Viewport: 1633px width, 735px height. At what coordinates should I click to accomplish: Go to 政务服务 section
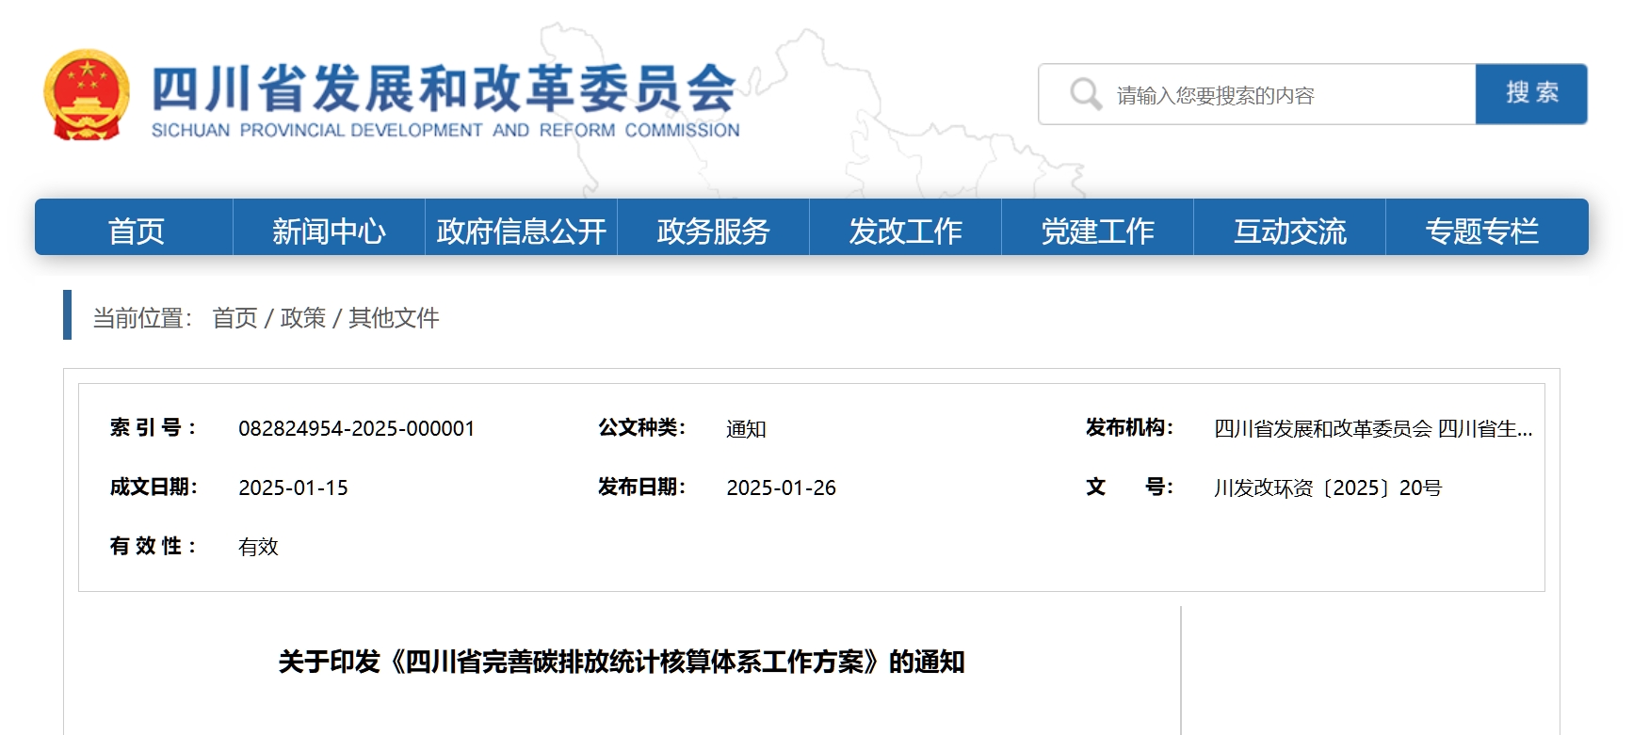(x=713, y=231)
